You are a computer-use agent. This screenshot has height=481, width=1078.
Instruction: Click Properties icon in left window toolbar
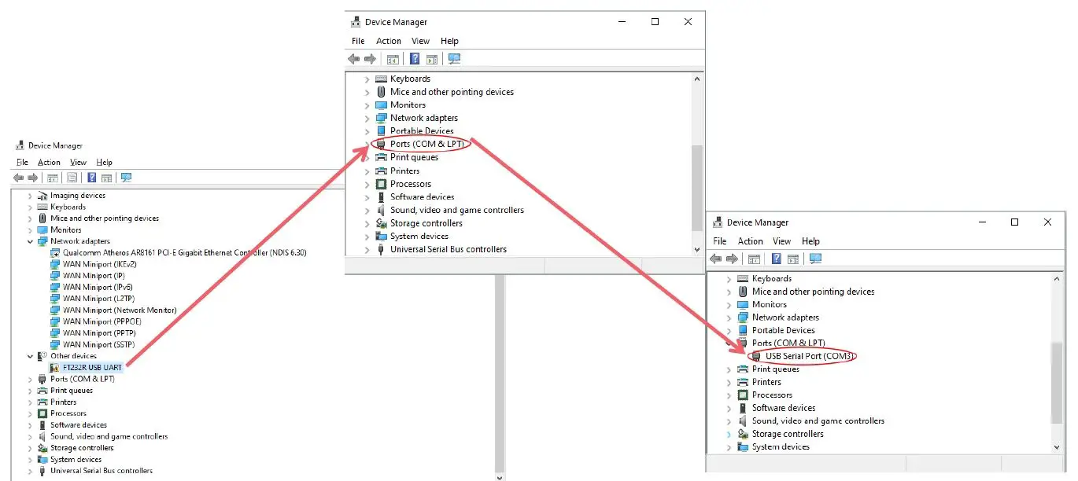[x=72, y=178]
